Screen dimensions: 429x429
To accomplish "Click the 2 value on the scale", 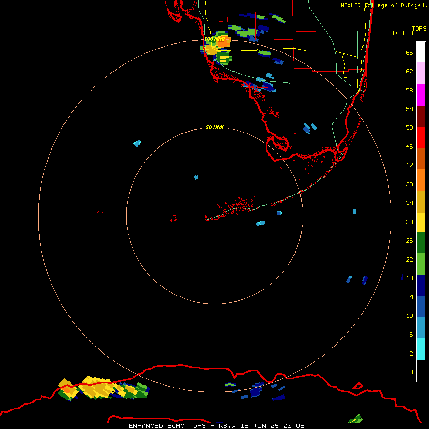I will click(411, 354).
